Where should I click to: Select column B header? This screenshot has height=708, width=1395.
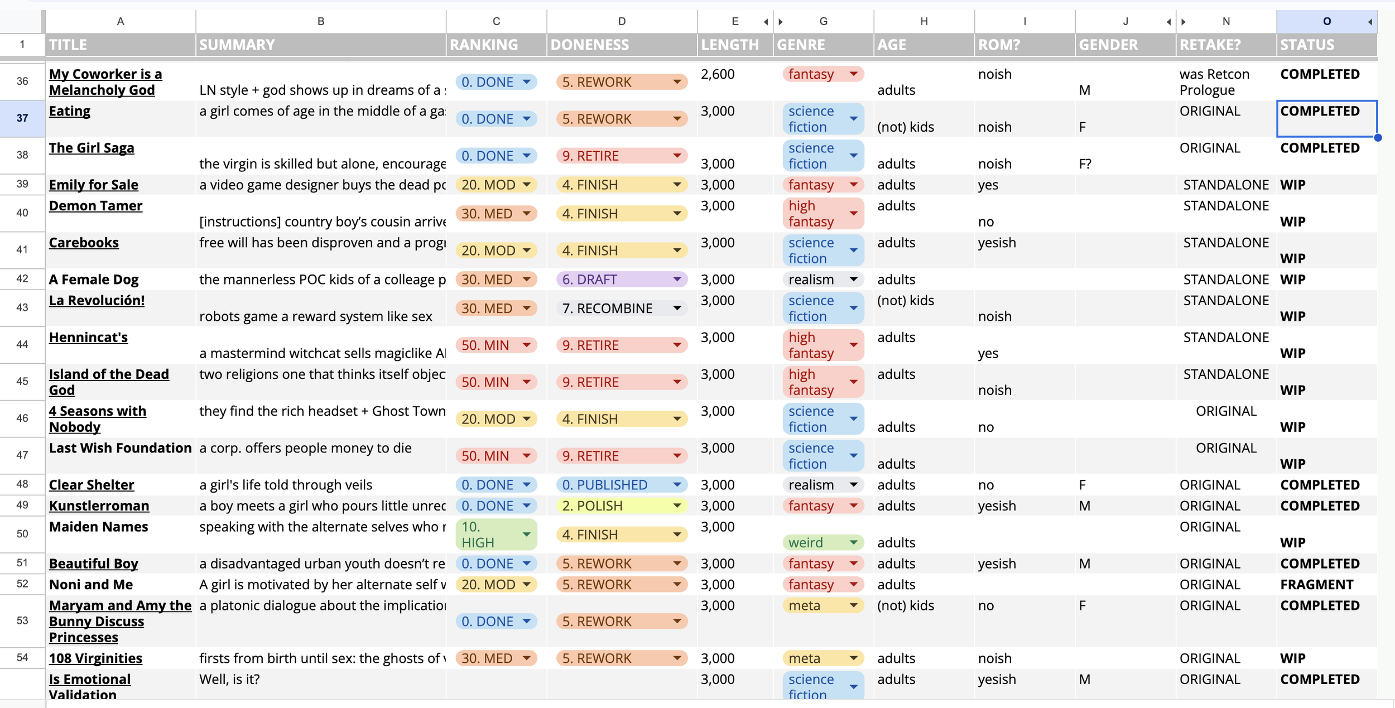point(321,21)
